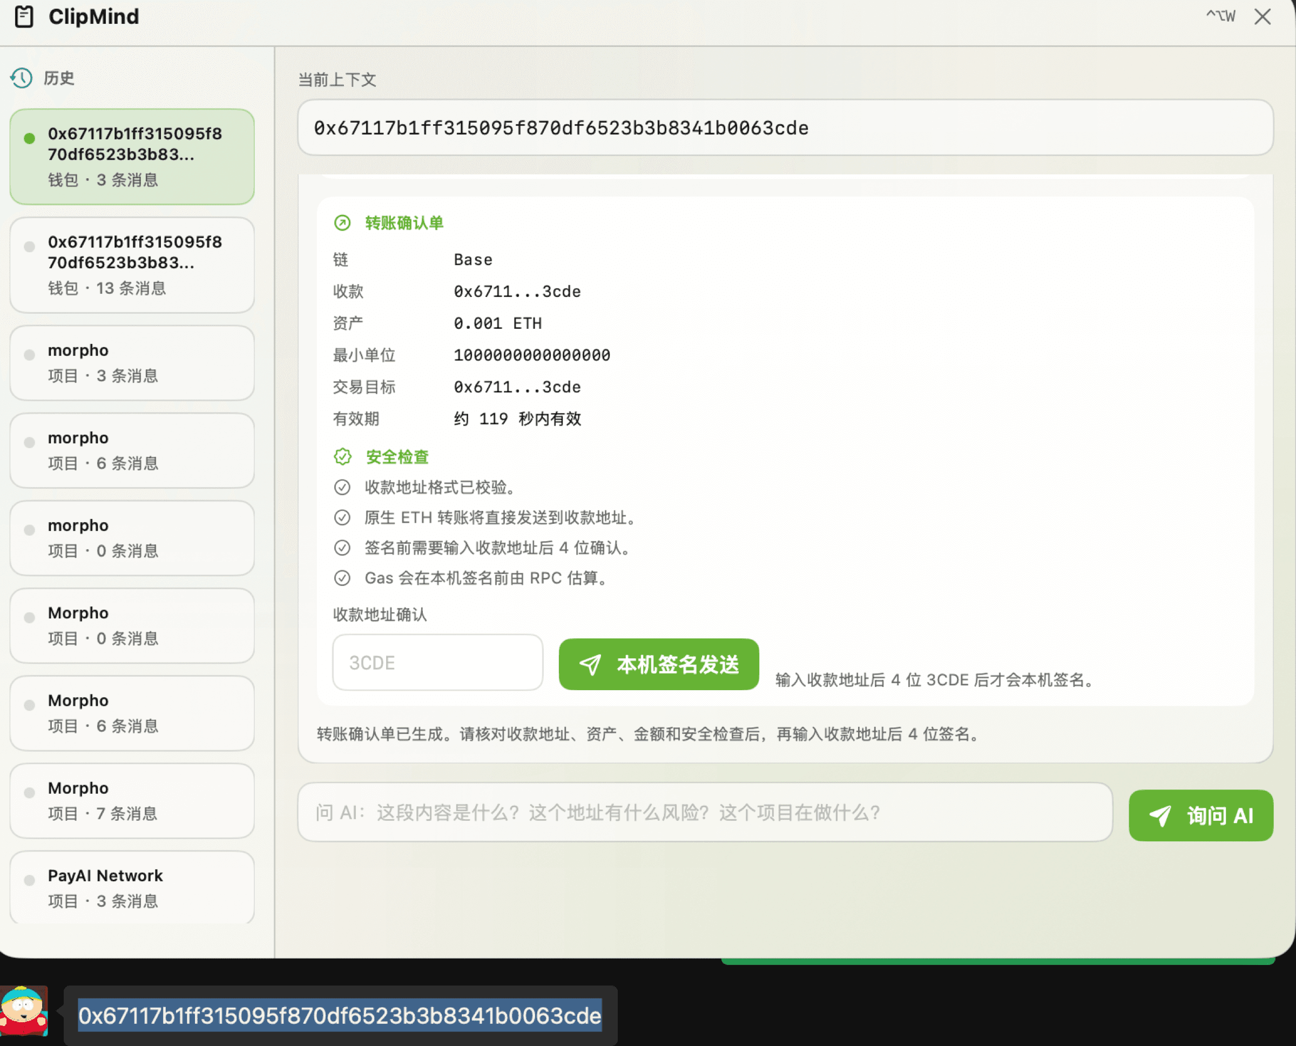Click the 安全检查 shield badge icon
The image size is (1296, 1046).
(x=342, y=457)
